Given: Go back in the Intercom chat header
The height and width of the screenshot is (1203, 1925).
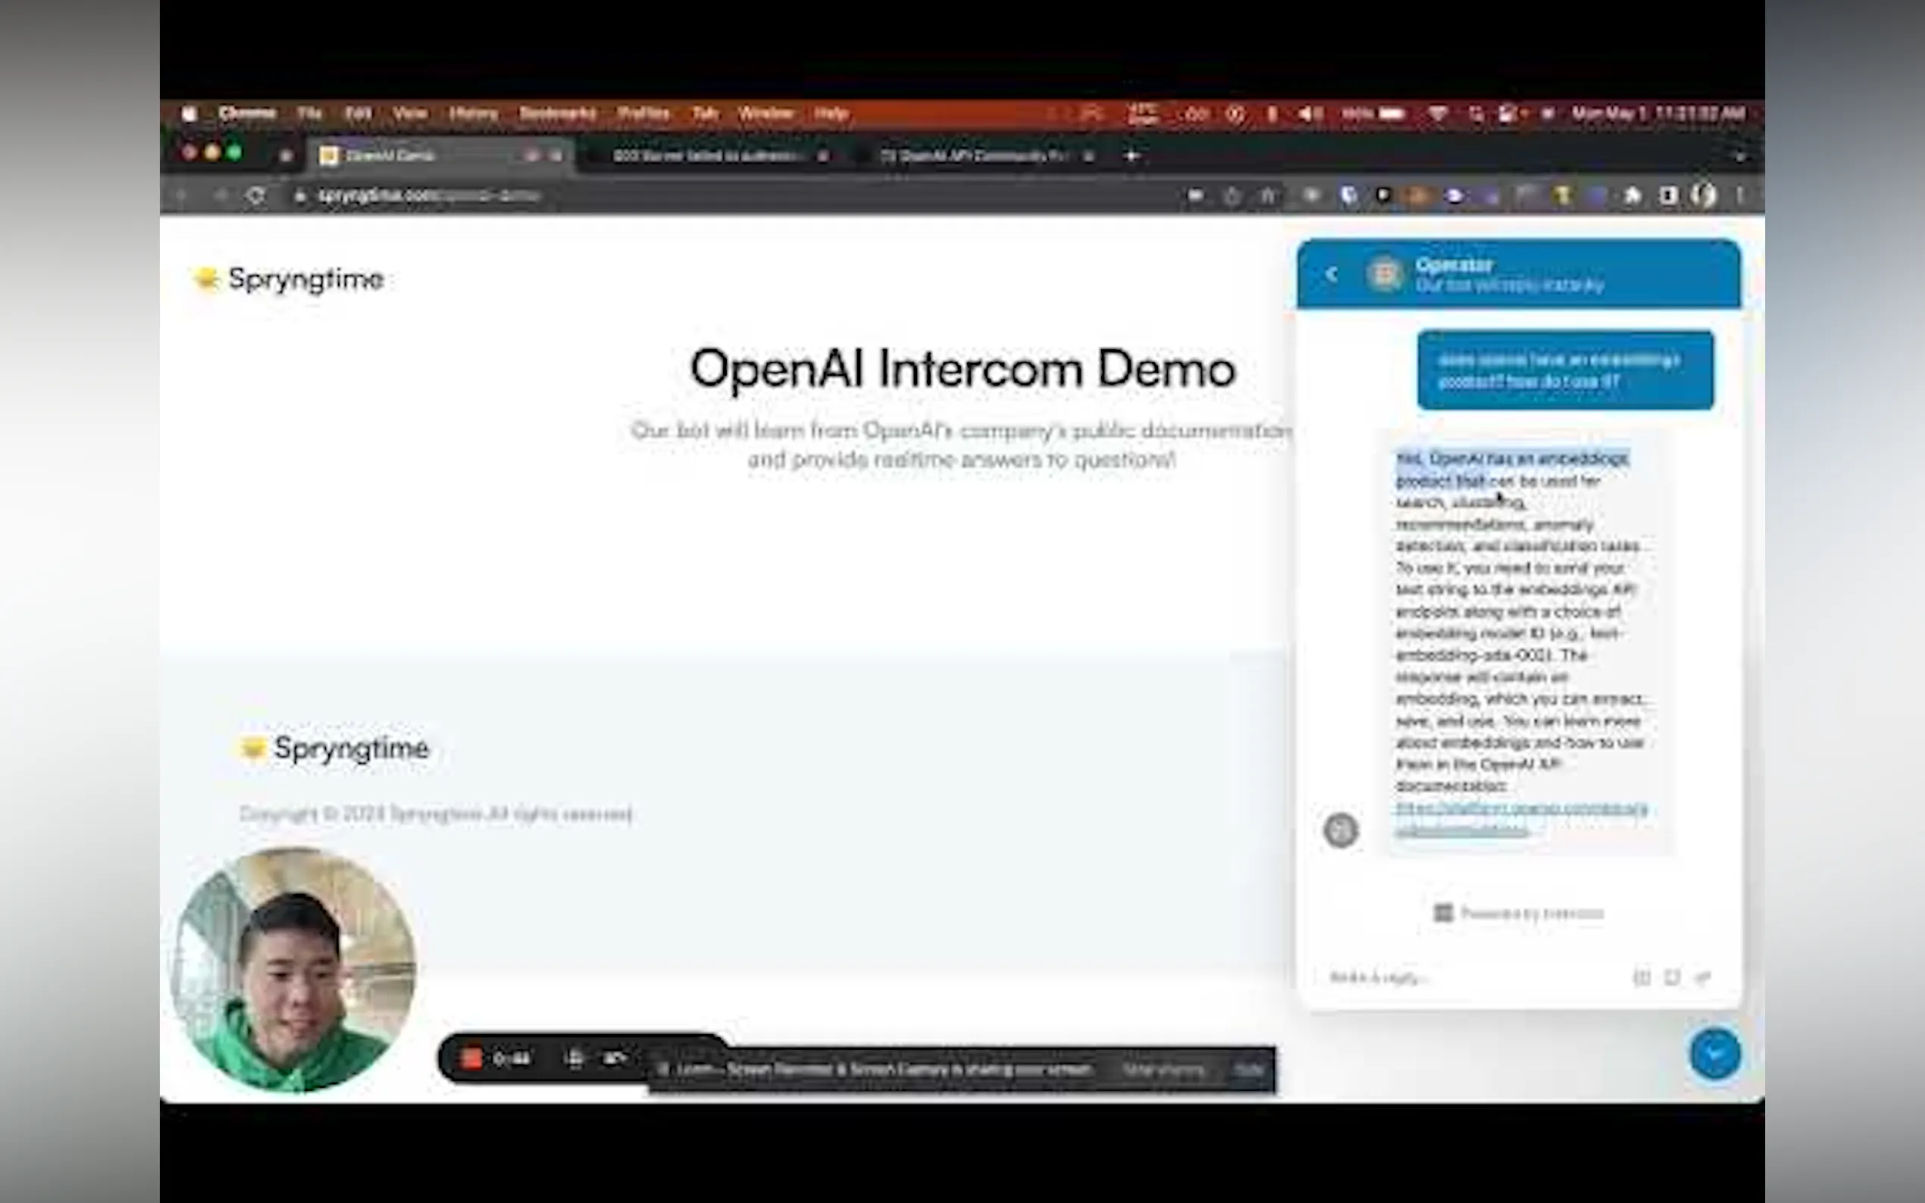Looking at the screenshot, I should [x=1333, y=274].
